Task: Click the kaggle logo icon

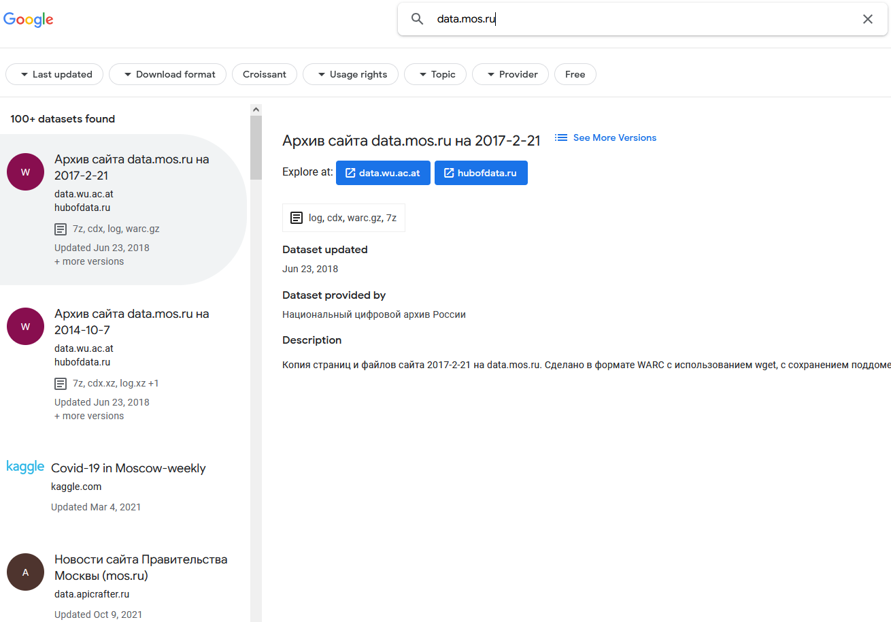Action: (x=25, y=467)
